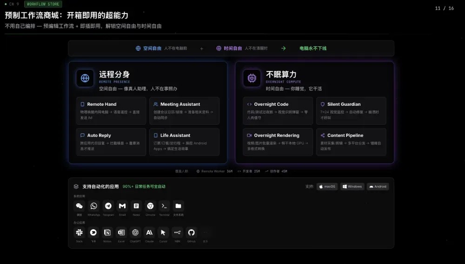Click the chat bubble icon on Auto Reply
The image size is (465, 264).
pos(82,135)
